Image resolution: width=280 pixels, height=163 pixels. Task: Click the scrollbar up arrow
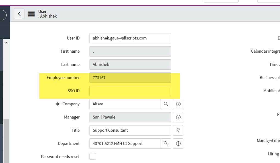[x=7, y=42]
